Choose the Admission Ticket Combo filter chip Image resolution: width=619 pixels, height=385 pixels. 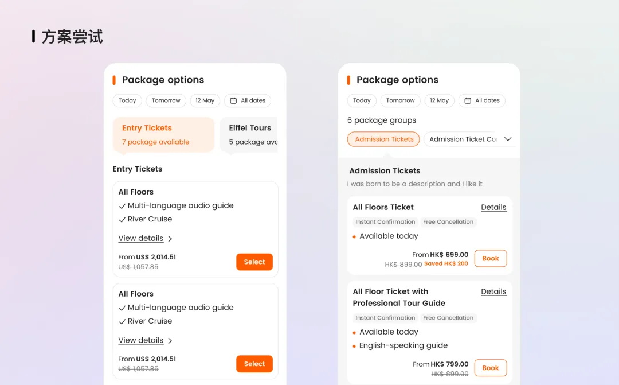point(462,139)
